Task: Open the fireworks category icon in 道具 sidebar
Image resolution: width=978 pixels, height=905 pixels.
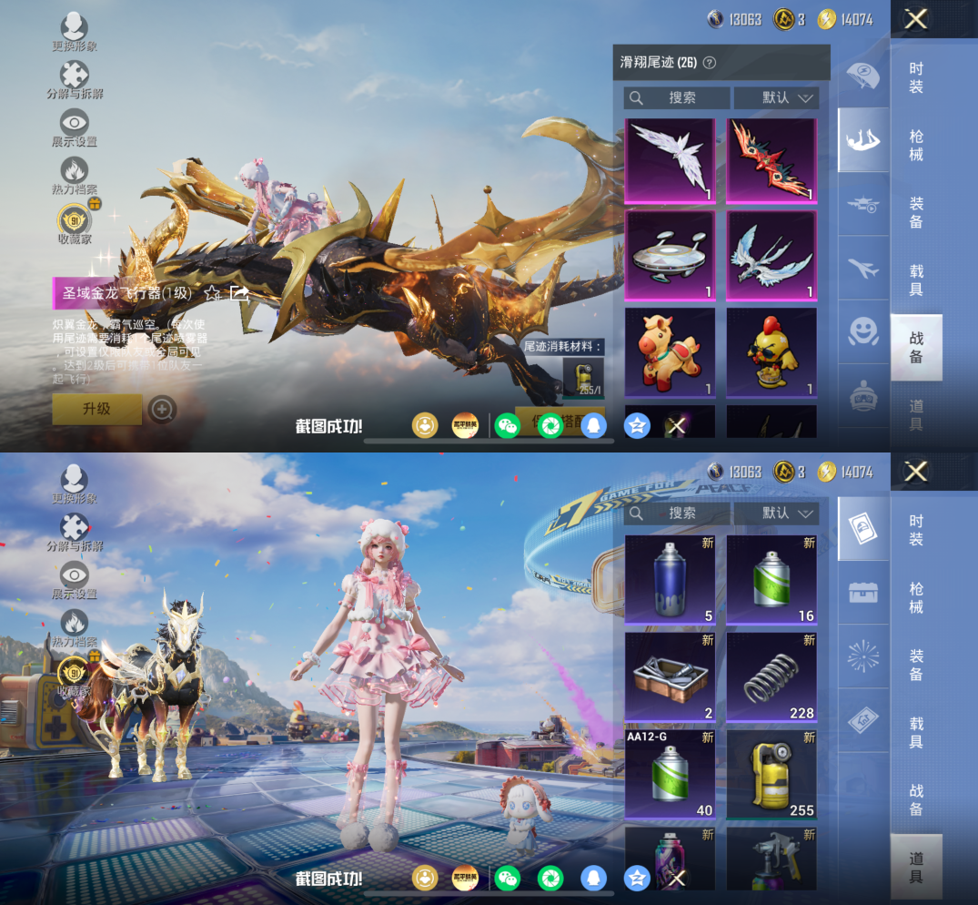Action: click(x=863, y=656)
